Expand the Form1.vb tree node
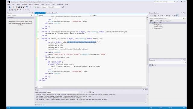This screenshot has width=193, height=109. [x=152, y=29]
